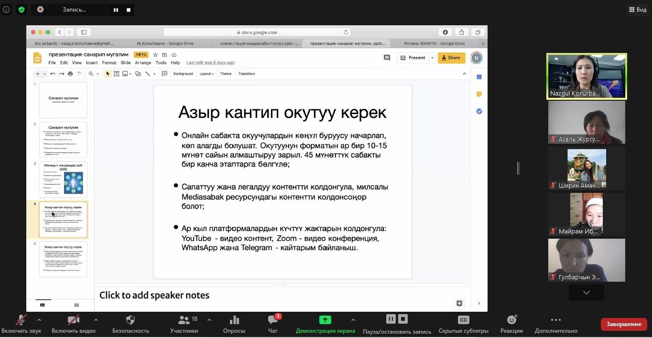Turn on camera with Включить видео
652x338 pixels.
[73, 324]
